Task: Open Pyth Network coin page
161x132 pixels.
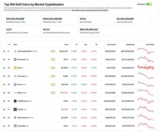Action: [x=25, y=118]
